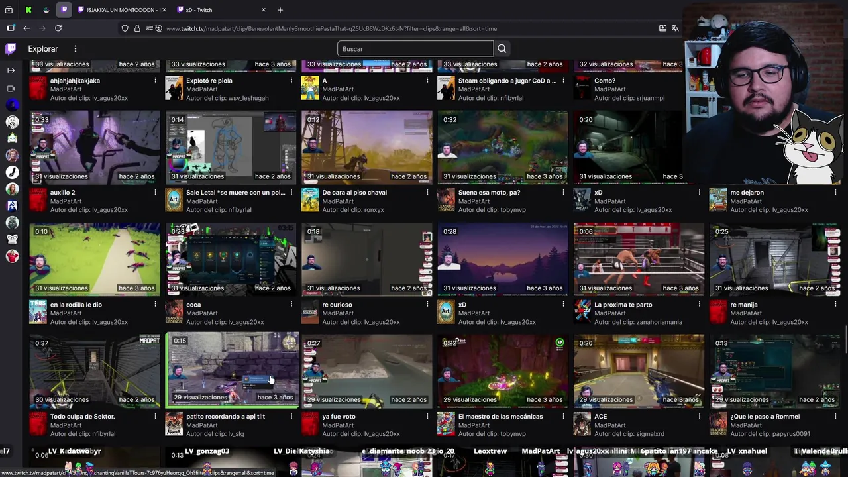The width and height of the screenshot is (848, 477).
Task: Click the TABS game icon by en la rodilla
Action: [x=38, y=312]
